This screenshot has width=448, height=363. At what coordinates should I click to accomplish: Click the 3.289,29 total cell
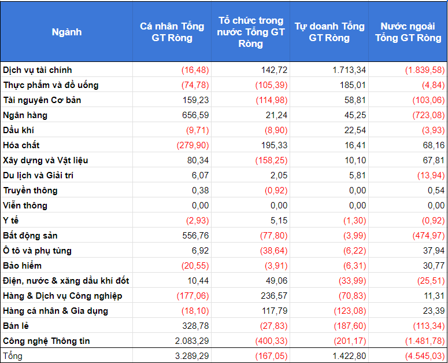[191, 355]
